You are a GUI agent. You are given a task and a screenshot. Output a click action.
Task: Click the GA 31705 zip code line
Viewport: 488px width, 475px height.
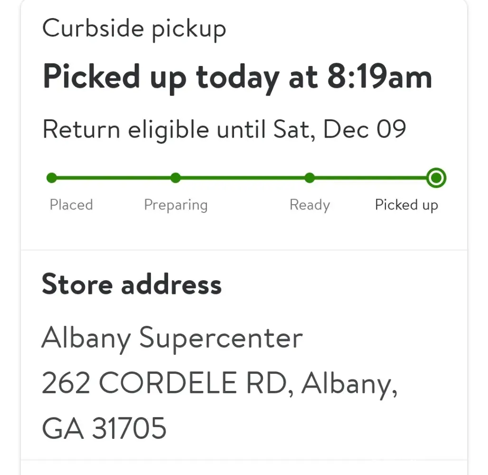(x=104, y=427)
